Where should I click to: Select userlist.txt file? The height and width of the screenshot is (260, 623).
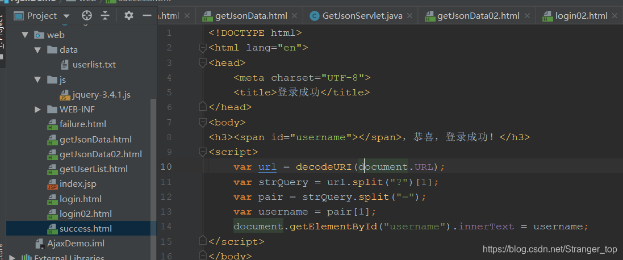point(94,64)
